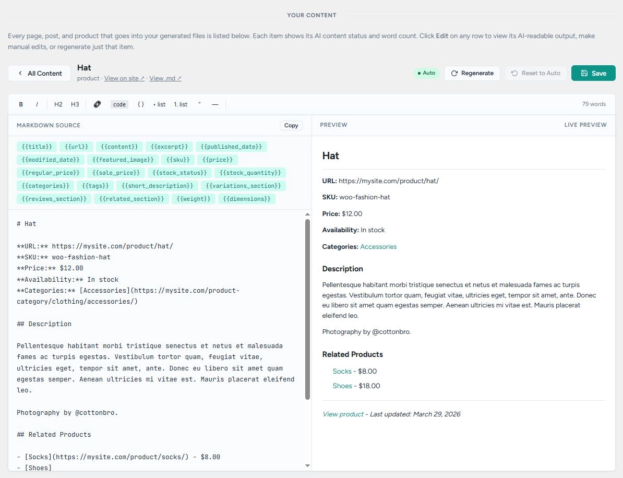Click the markdown editor scroll-up arrow
Viewport: 623px width, 478px height.
(307, 214)
